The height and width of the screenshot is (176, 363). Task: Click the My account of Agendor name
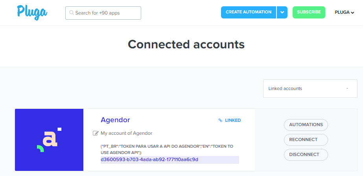click(126, 133)
